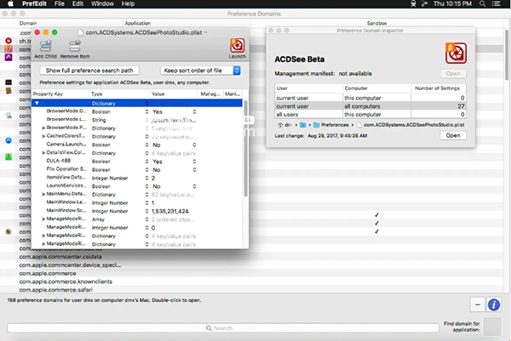Image resolution: width=511 pixels, height=341 pixels.
Task: Expand the MainMenu.Defa... dictionary row
Action: point(43,195)
